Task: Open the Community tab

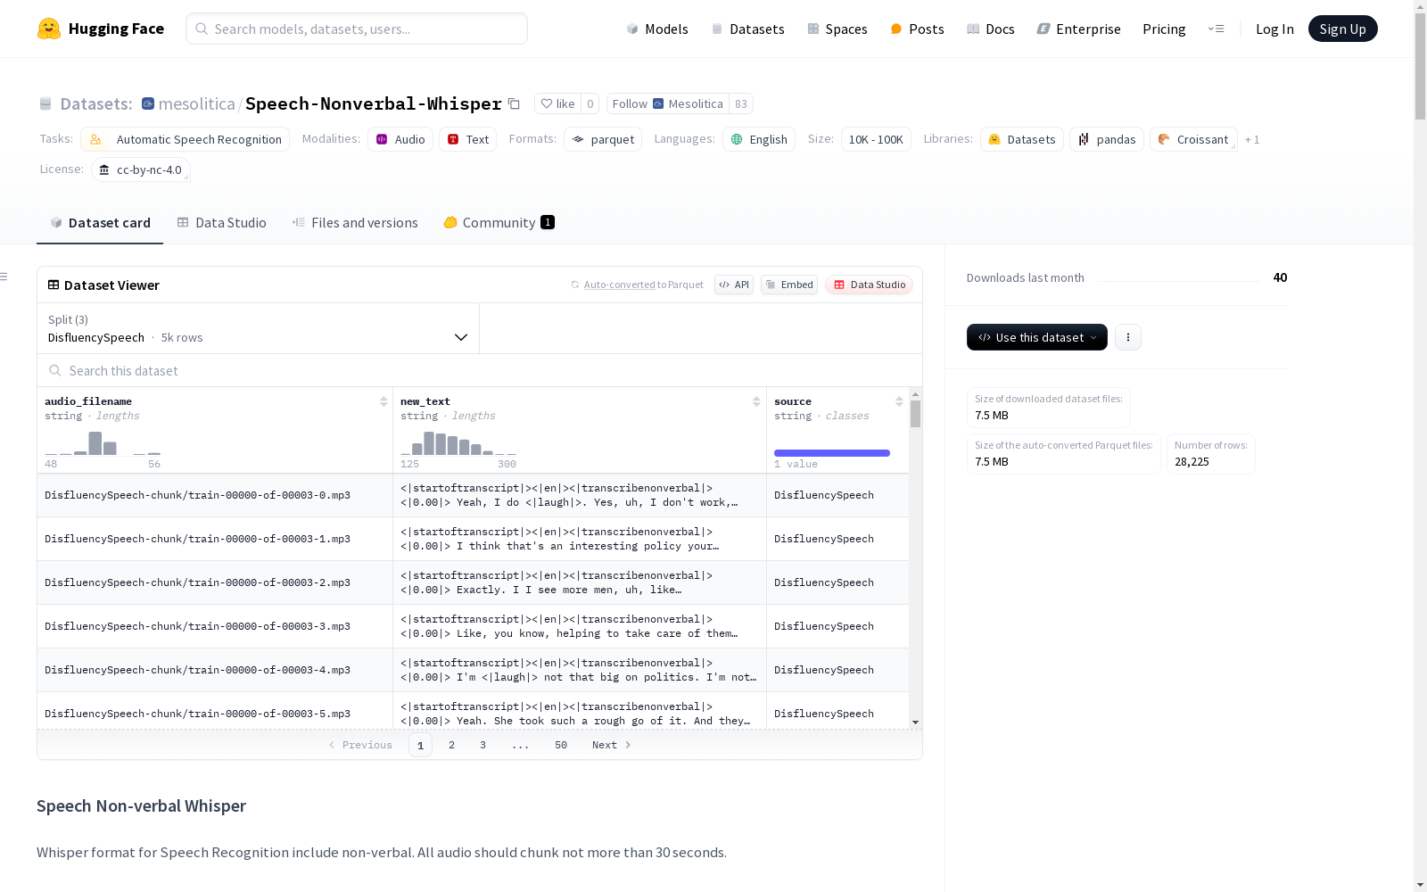Action: [x=499, y=223]
